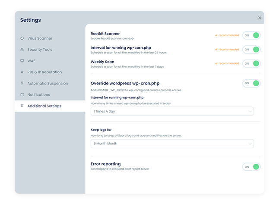279x204 pixels.
Task: Toggle Override wordpress wp-cron.php switch
Action: point(251,83)
